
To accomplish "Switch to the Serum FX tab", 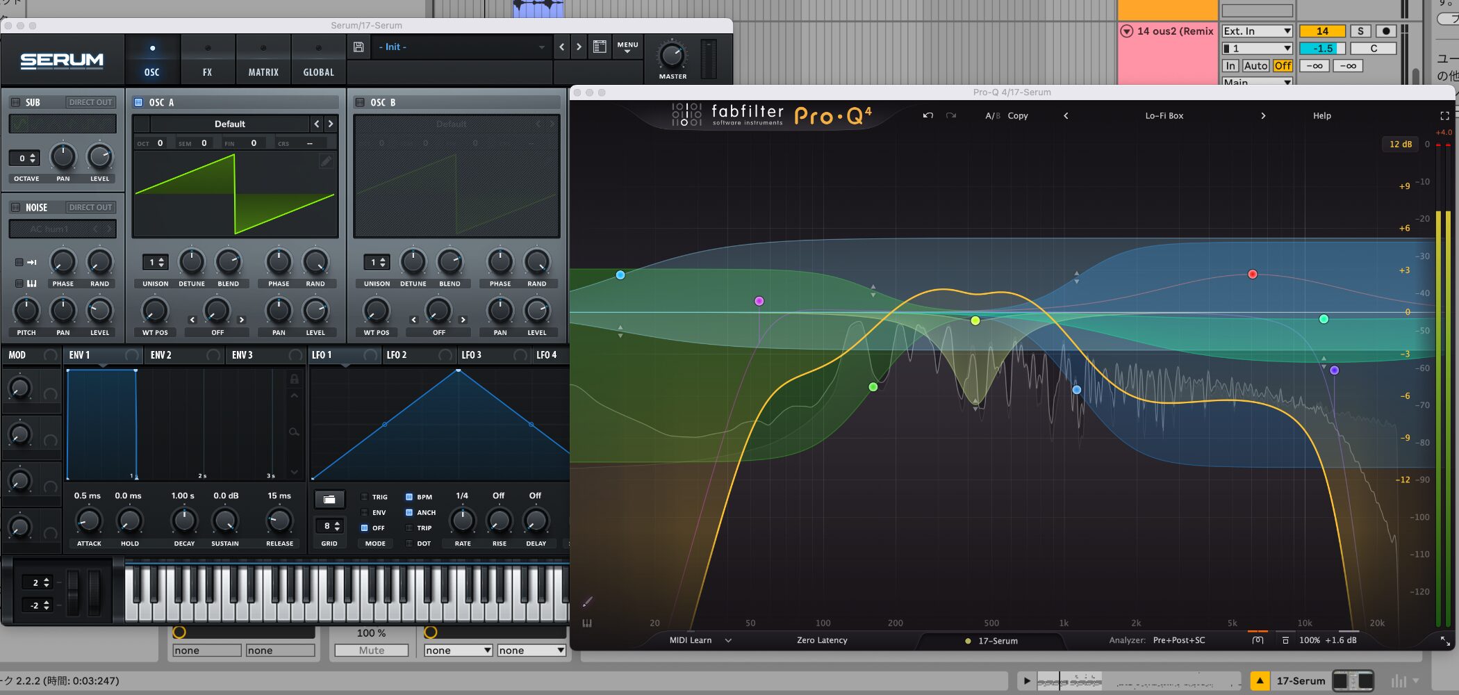I will [207, 60].
